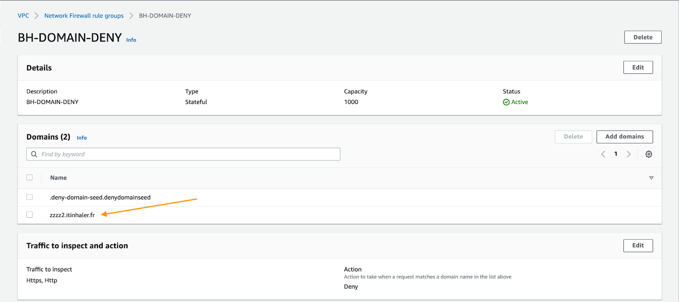
Task: Open Info link beside BH-DOMAIN-DENY title
Action: tap(131, 40)
